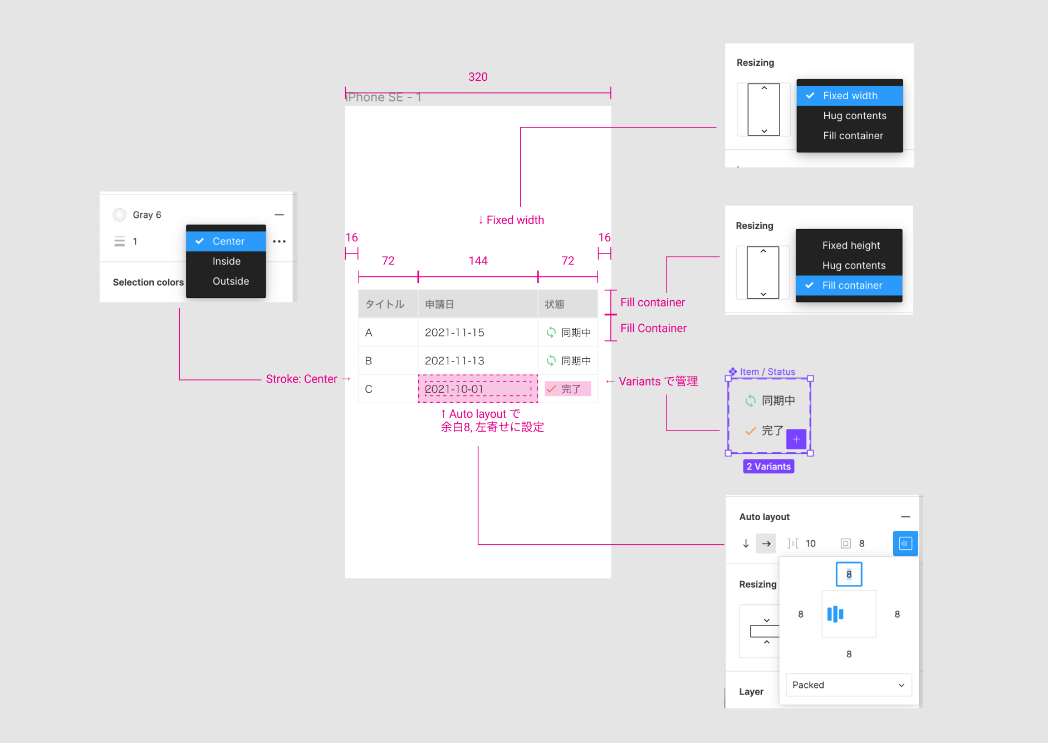The height and width of the screenshot is (743, 1048).
Task: Click the stroke weight lines icon
Action: coord(119,241)
